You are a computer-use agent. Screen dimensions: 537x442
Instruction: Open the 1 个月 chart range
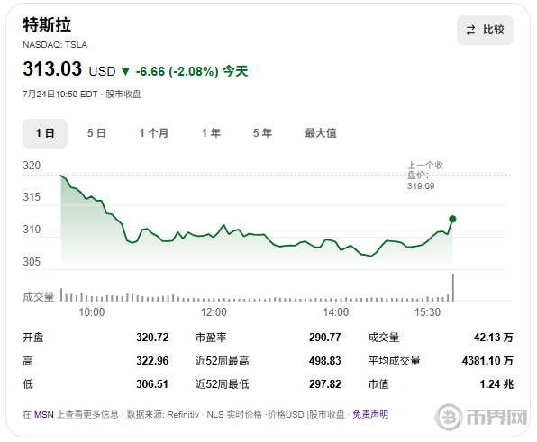click(x=154, y=133)
